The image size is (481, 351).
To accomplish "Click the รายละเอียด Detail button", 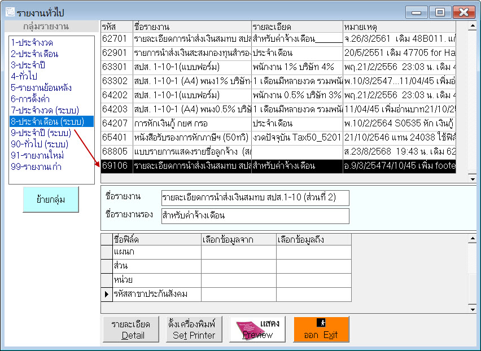I will coord(130,328).
